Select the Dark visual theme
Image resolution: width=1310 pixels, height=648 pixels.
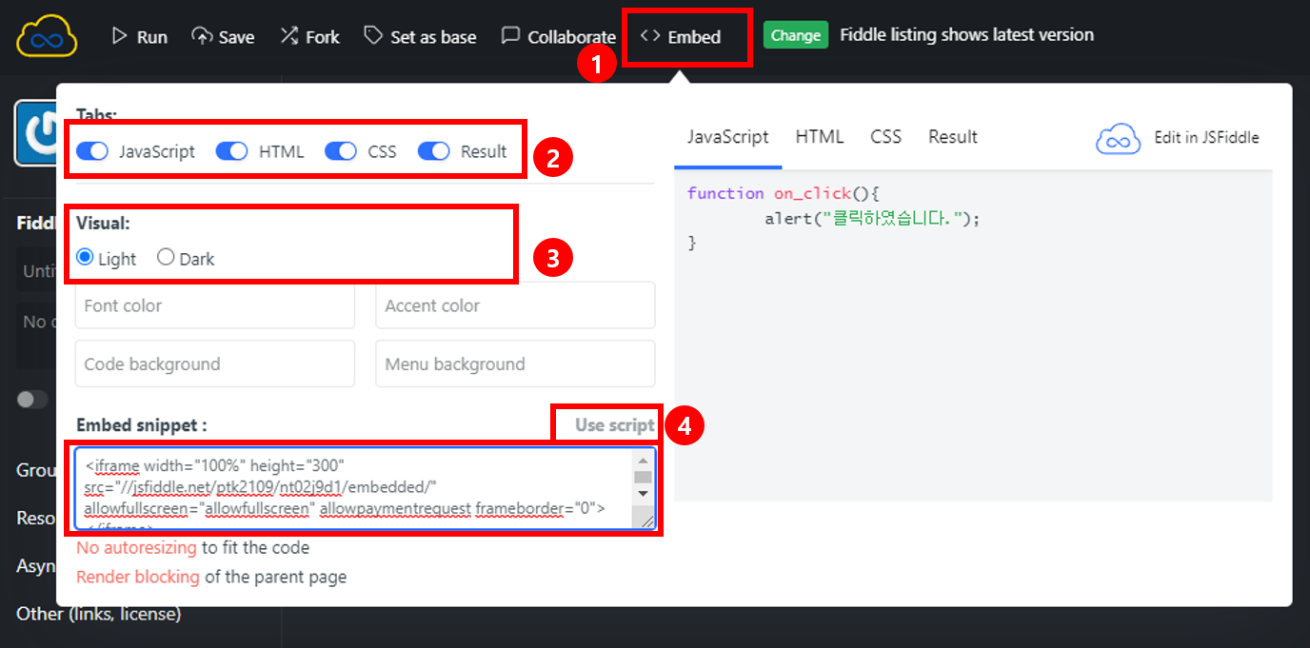166,257
